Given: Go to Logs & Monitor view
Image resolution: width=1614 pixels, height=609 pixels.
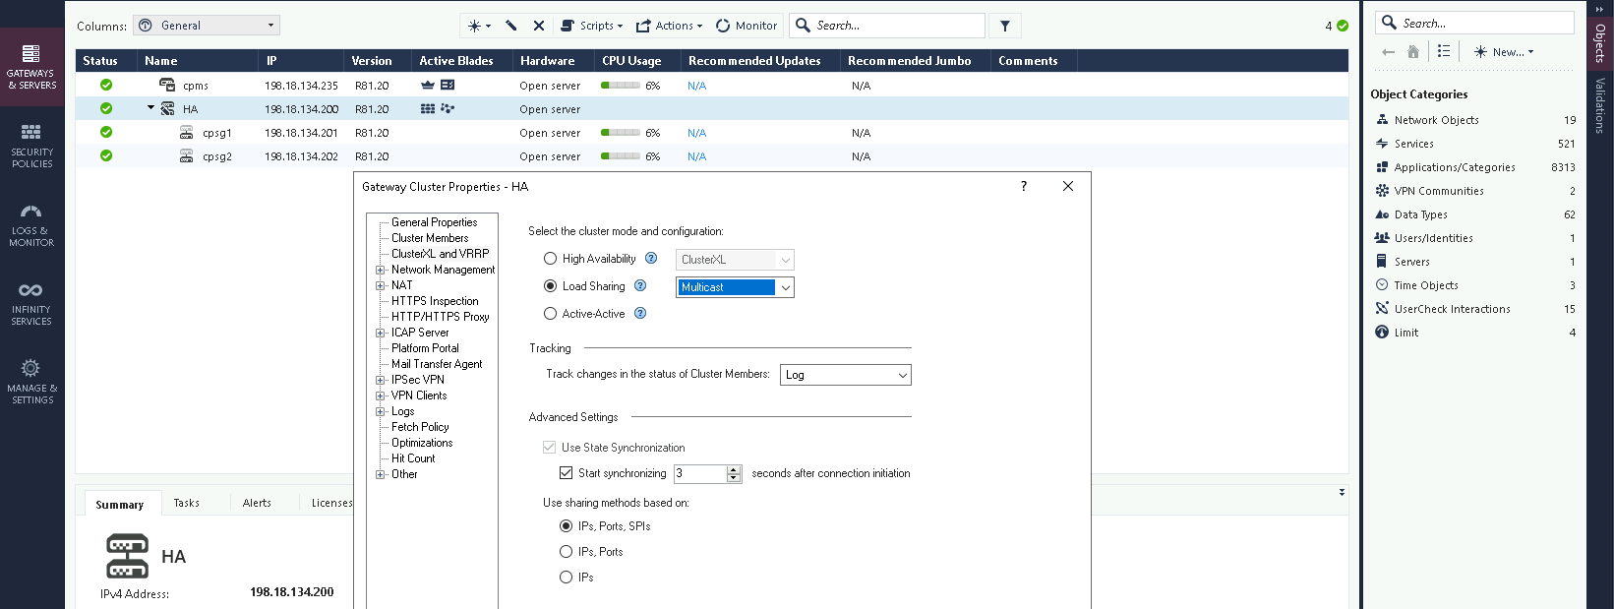Looking at the screenshot, I should coord(31,224).
